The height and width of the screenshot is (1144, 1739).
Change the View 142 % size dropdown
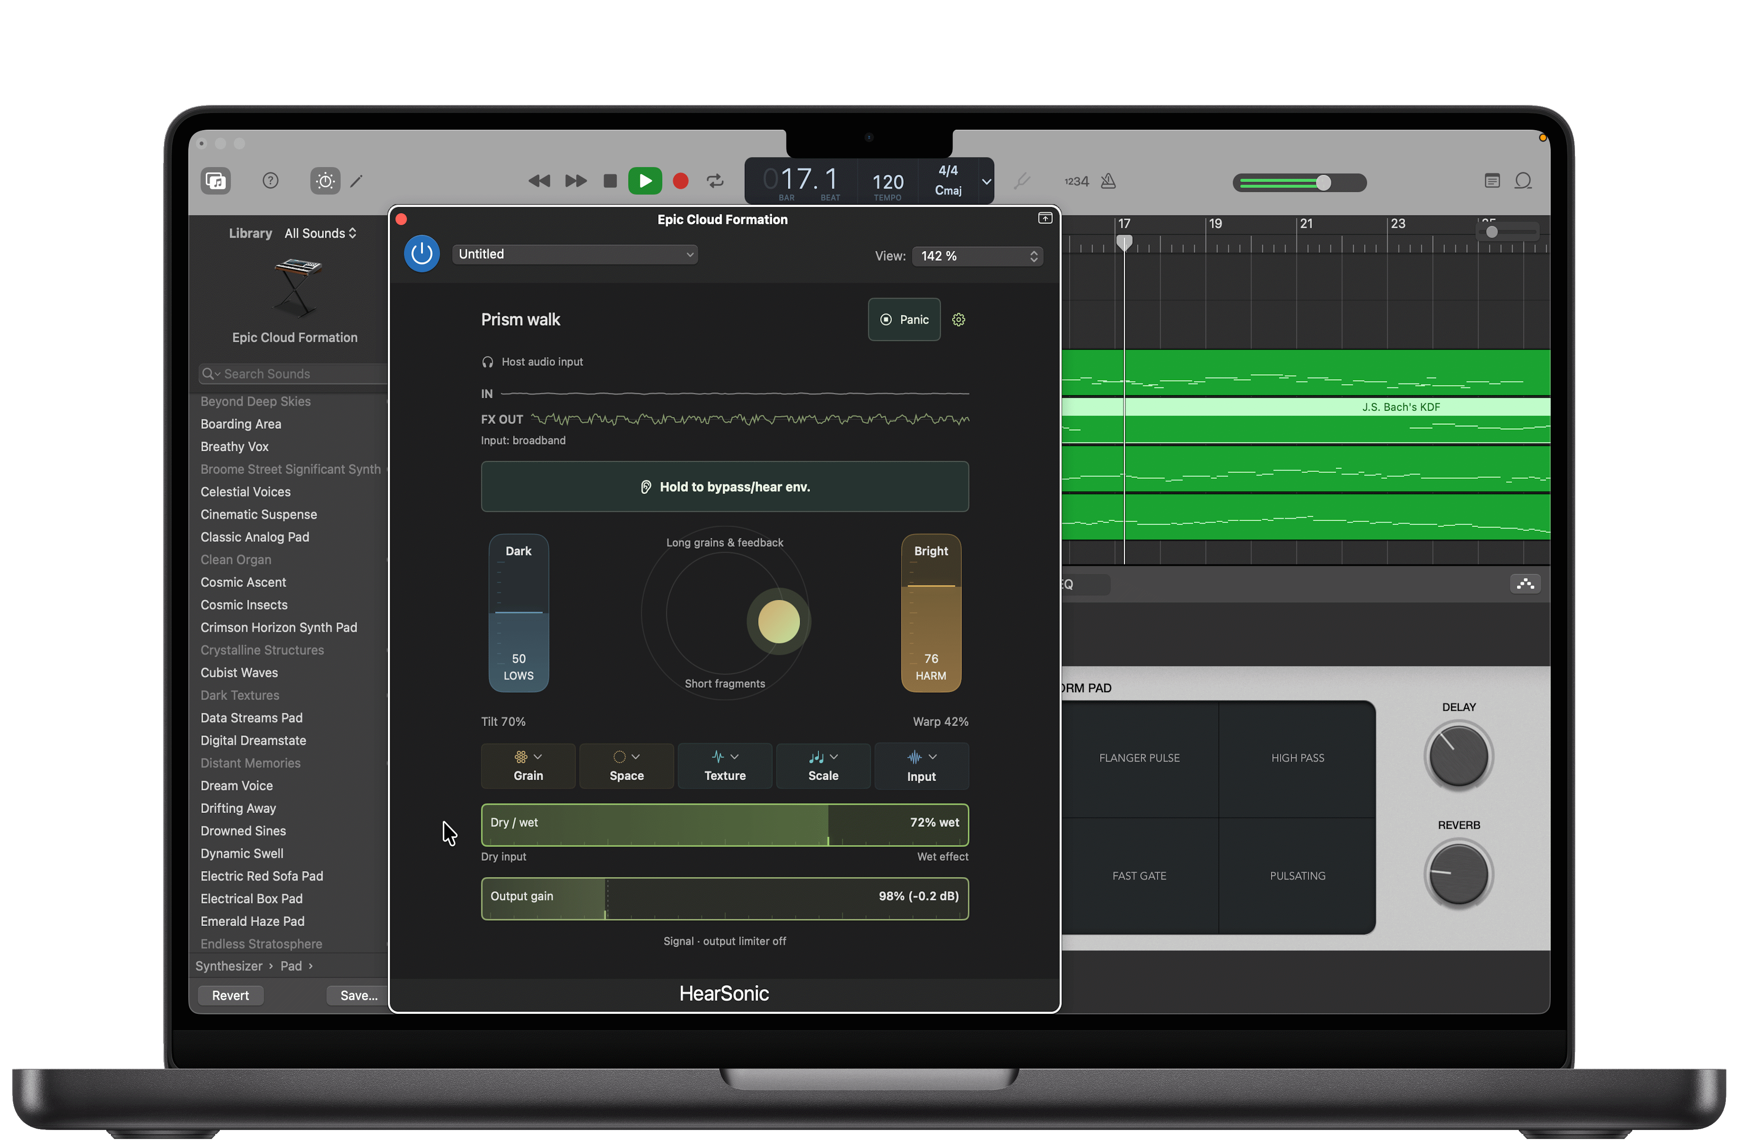977,256
